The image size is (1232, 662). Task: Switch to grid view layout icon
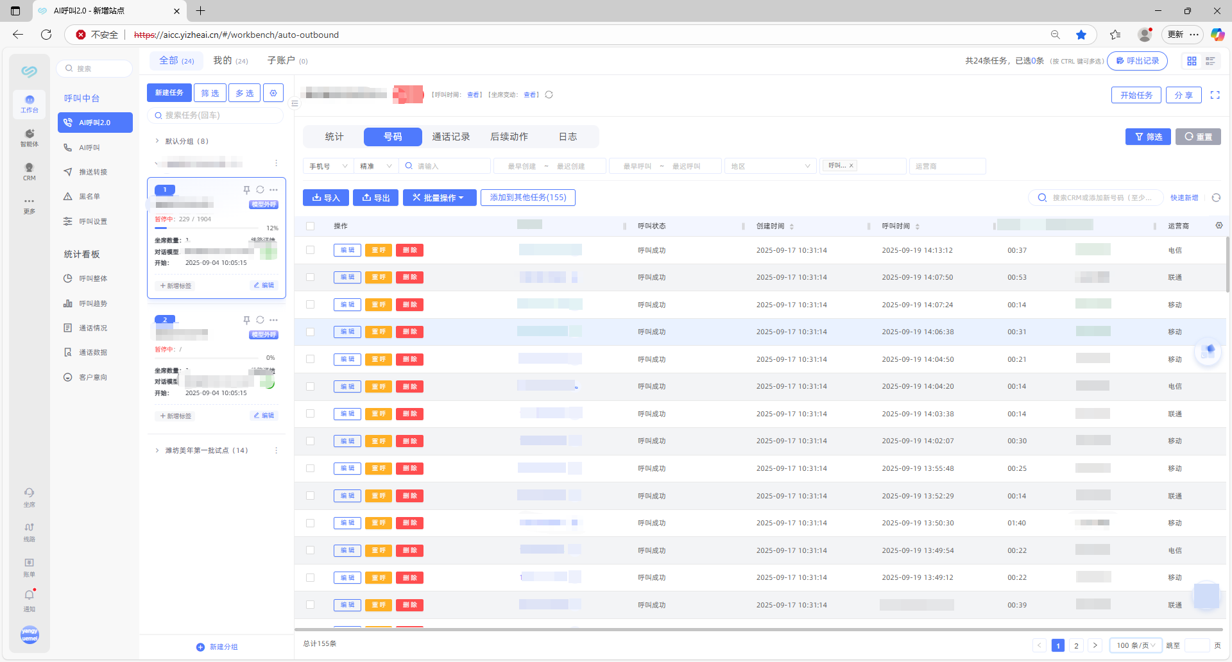pos(1192,61)
